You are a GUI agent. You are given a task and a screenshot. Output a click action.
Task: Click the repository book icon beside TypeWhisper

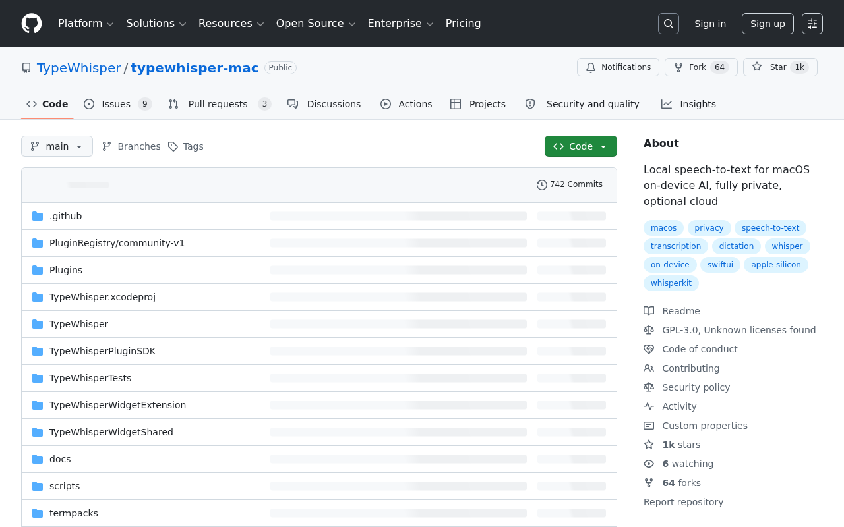[26, 68]
